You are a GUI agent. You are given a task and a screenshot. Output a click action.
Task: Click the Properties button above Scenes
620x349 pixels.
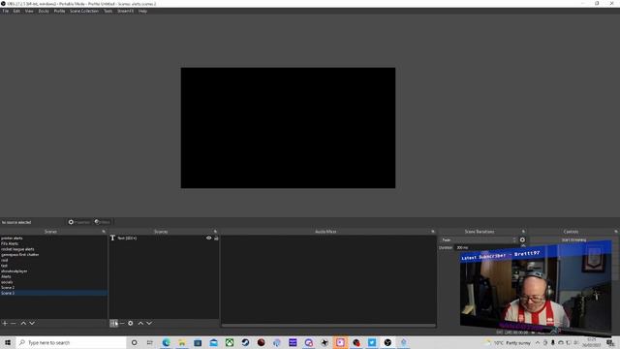click(79, 222)
